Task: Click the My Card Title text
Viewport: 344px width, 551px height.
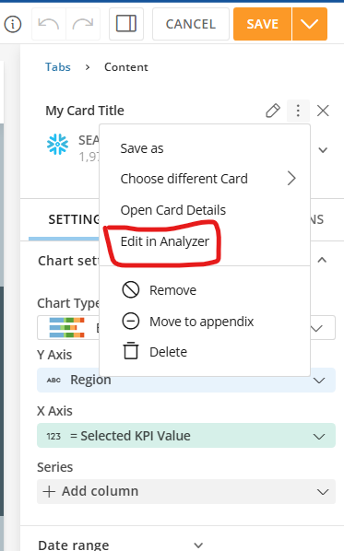Action: pyautogui.click(x=85, y=111)
